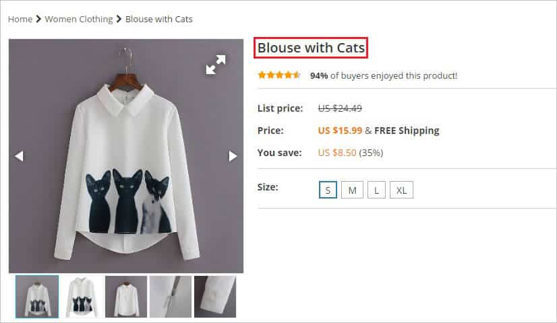The image size is (557, 323).
Task: Select the XL size box
Action: click(401, 190)
